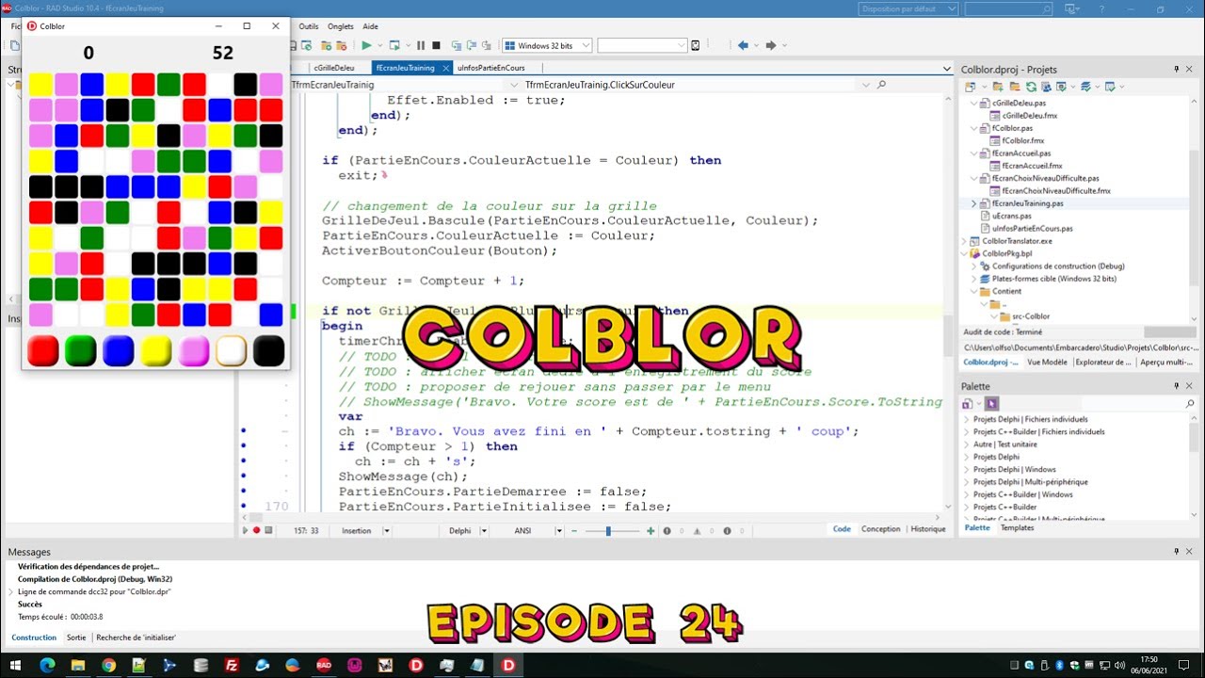Open the empty combo box beside the platform selector
Viewport: 1205px width, 678px height.
click(x=682, y=45)
